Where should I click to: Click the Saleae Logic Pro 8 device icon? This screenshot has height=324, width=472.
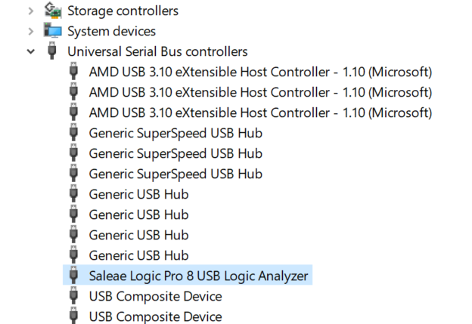[73, 276]
